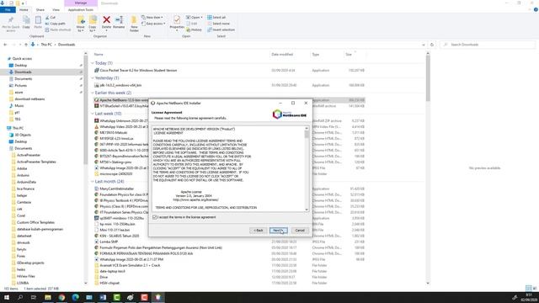Open the Easy access dropdown

(x=153, y=24)
